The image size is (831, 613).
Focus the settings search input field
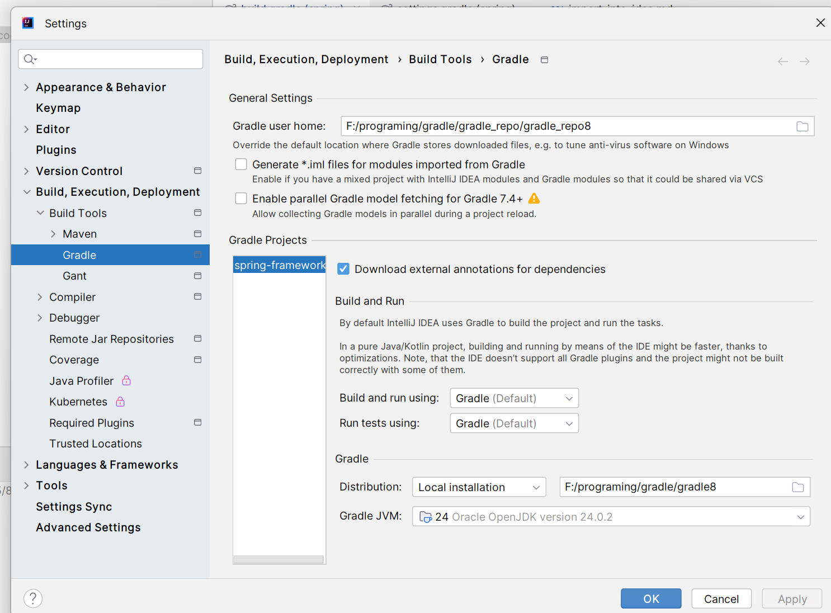(111, 59)
